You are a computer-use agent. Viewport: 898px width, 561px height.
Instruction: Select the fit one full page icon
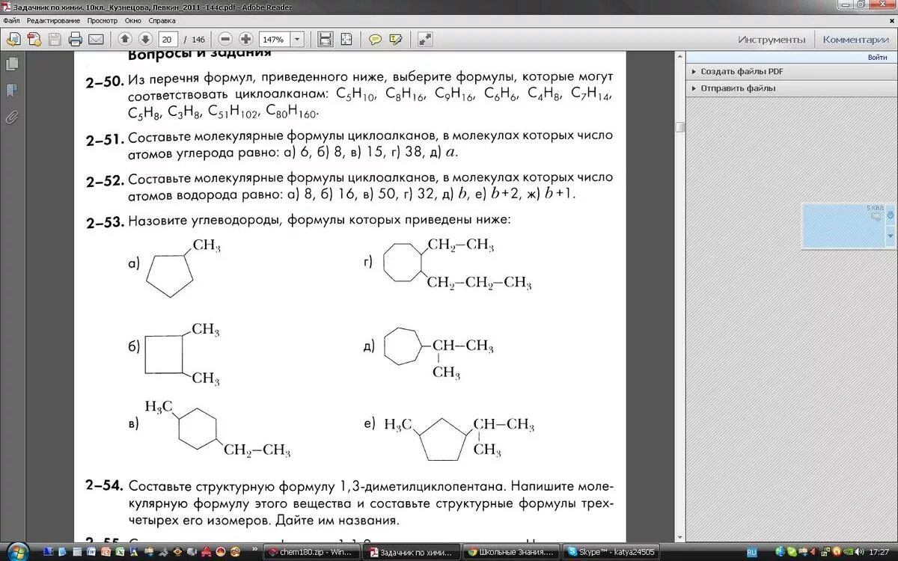(x=346, y=39)
